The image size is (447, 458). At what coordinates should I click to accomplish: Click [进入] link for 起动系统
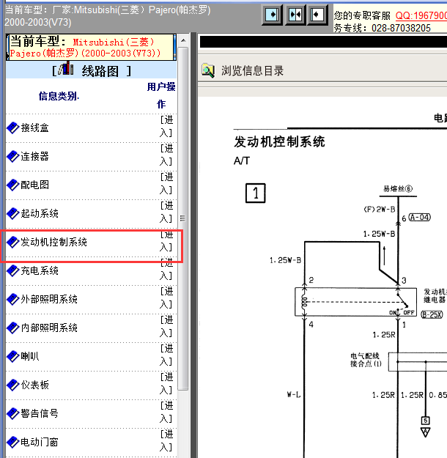pyautogui.click(x=167, y=213)
